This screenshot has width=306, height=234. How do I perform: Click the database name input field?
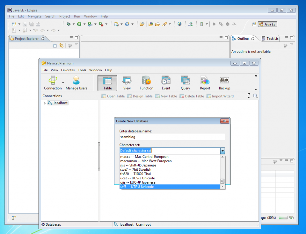(x=172, y=137)
